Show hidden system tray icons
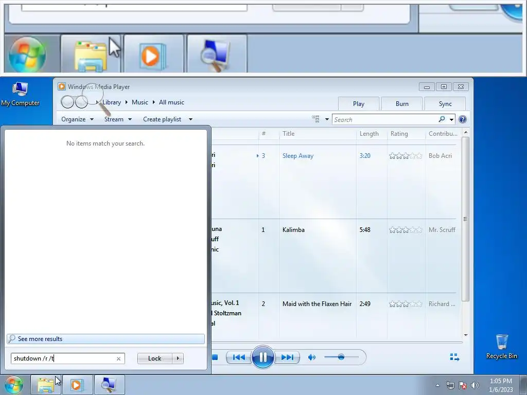 pyautogui.click(x=437, y=386)
